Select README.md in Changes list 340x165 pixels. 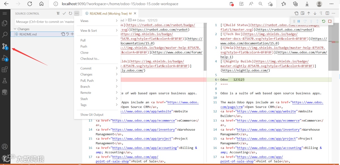28,34
